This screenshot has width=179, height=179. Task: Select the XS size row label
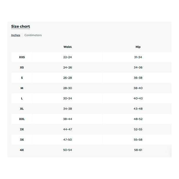tap(22, 67)
